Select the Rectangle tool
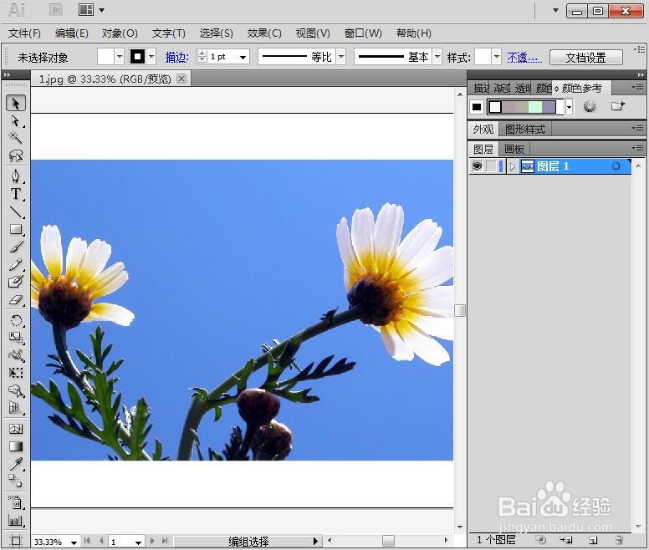The width and height of the screenshot is (649, 550). pyautogui.click(x=16, y=229)
